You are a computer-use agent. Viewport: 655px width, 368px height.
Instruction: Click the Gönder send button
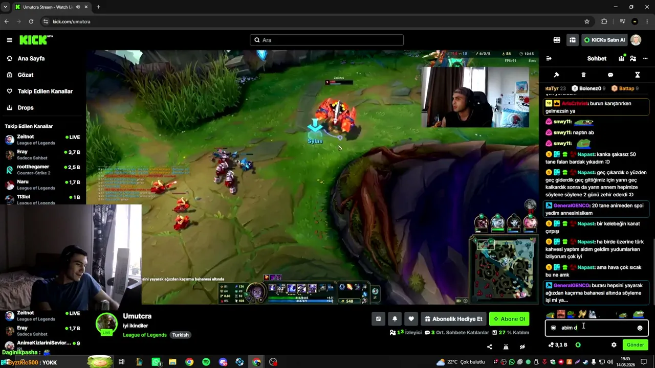pyautogui.click(x=636, y=345)
